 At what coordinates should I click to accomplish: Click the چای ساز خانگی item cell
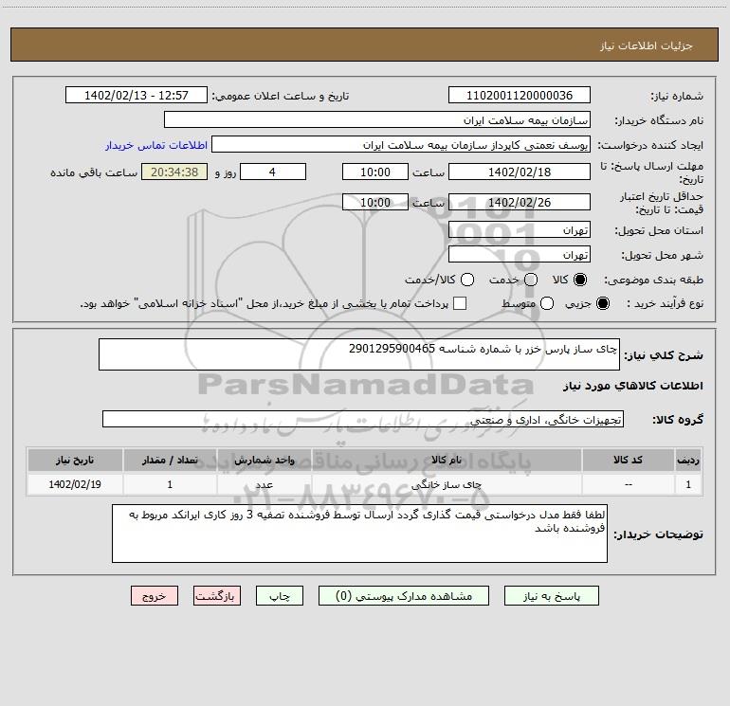click(x=447, y=484)
